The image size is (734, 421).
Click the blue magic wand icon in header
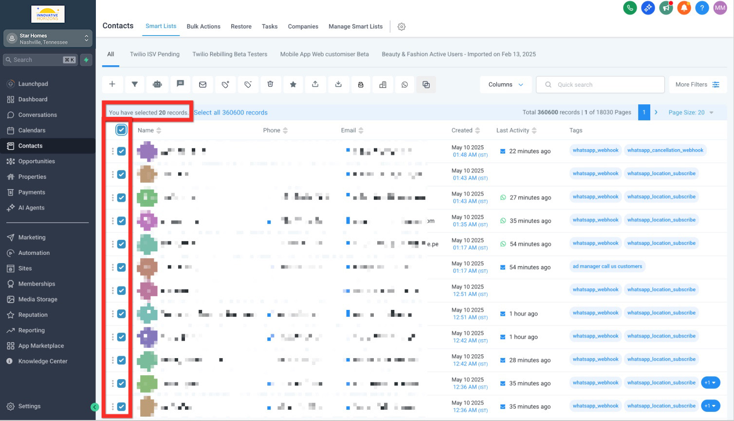coord(648,8)
